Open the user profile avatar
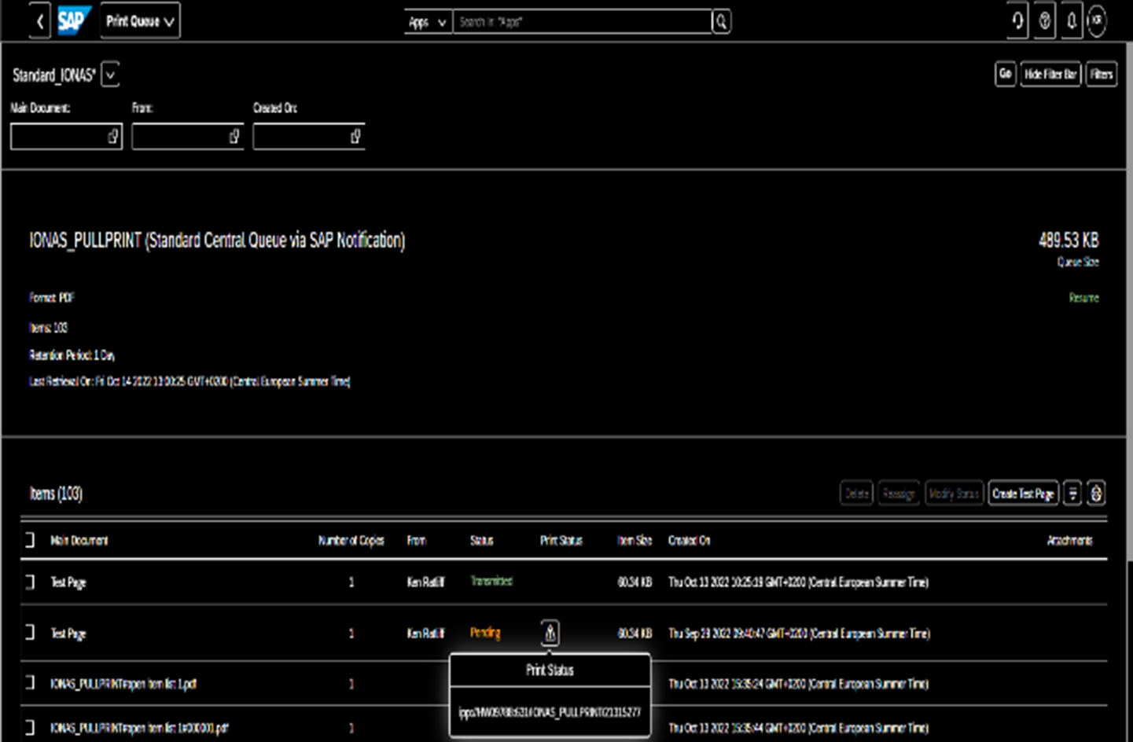The height and width of the screenshot is (742, 1133). click(1097, 21)
